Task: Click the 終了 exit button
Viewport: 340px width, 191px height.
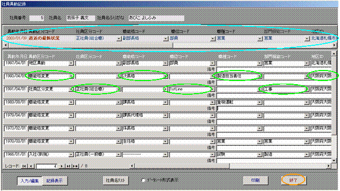Action: point(294,180)
